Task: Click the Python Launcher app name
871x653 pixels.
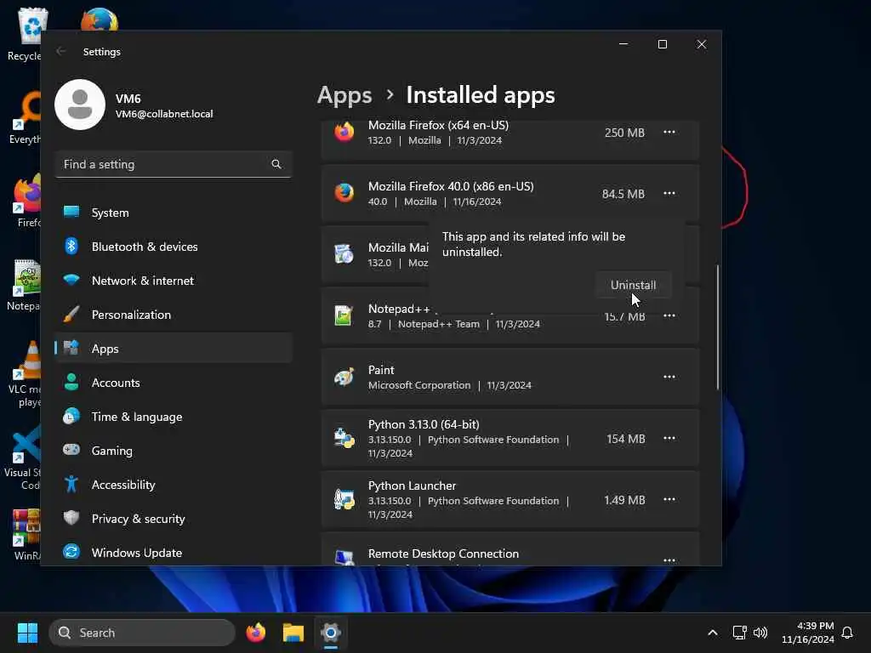Action: 412,485
